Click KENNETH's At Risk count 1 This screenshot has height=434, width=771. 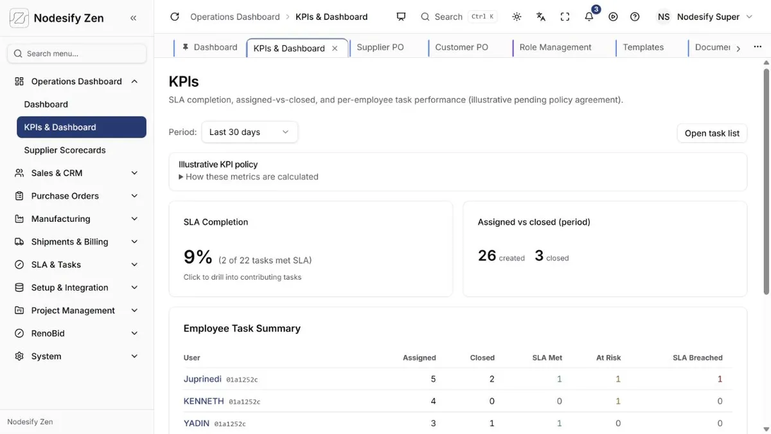point(618,401)
